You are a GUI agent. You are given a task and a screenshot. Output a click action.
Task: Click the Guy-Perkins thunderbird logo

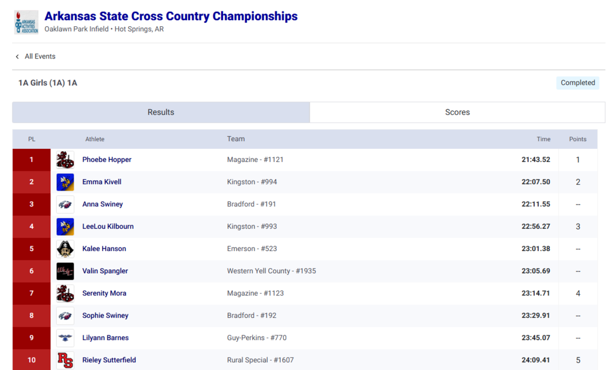tap(65, 338)
